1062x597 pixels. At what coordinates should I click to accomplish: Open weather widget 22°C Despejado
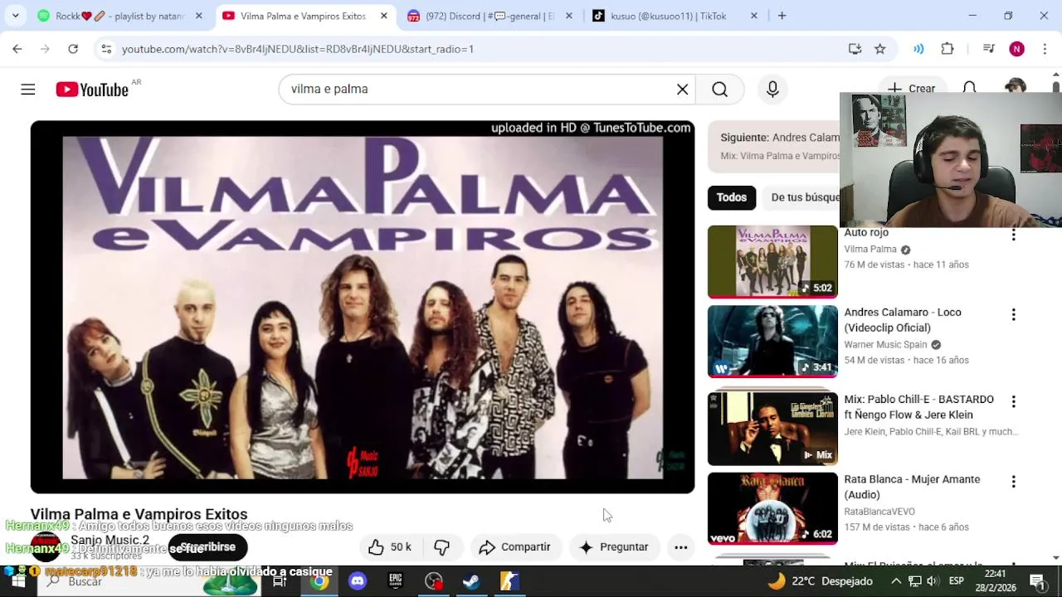pos(820,581)
